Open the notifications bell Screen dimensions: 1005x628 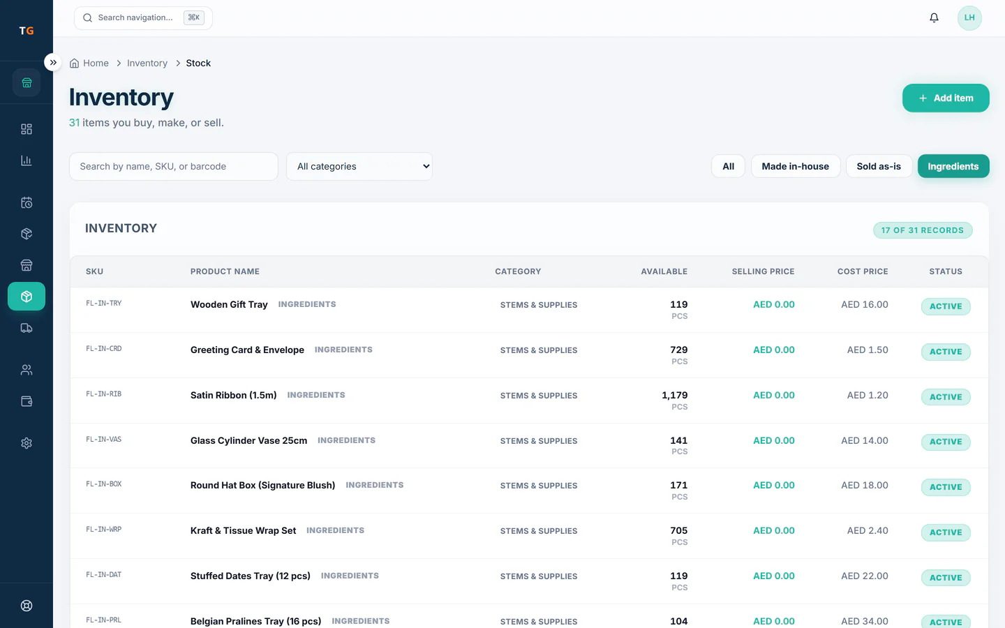(x=934, y=18)
